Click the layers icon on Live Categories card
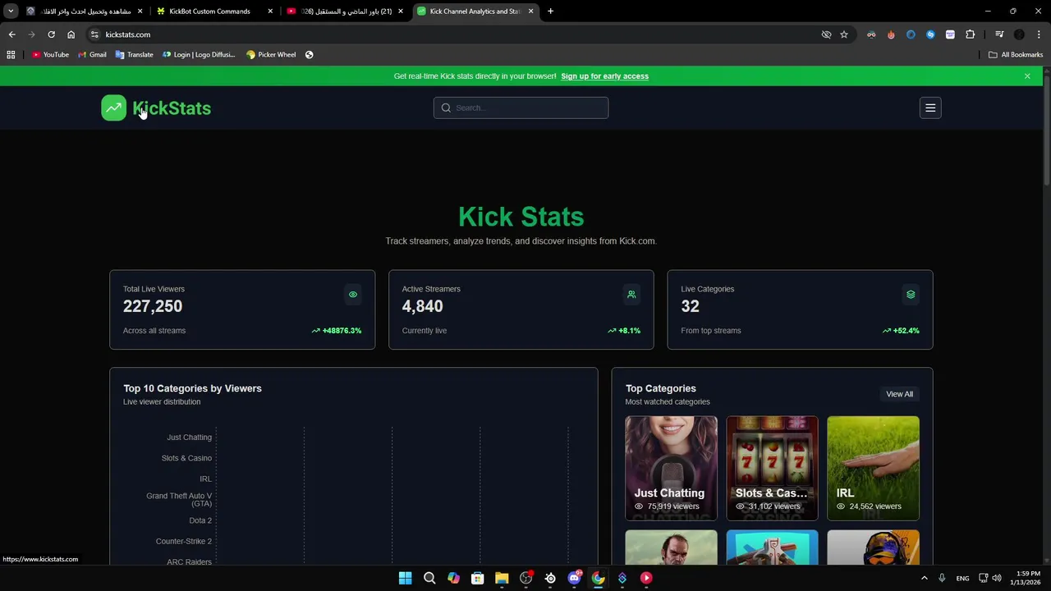The height and width of the screenshot is (591, 1051). point(911,295)
